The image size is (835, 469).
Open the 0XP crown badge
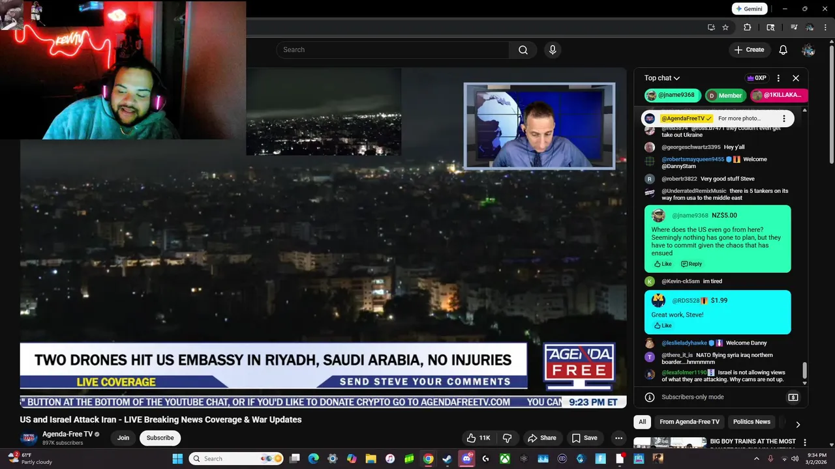(x=757, y=78)
